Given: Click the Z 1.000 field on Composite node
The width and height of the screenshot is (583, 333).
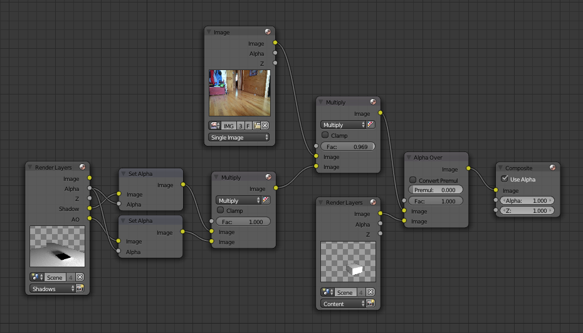Looking at the screenshot, I should tap(527, 210).
